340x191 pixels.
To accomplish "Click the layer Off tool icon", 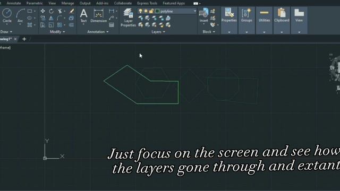I will (x=140, y=18).
